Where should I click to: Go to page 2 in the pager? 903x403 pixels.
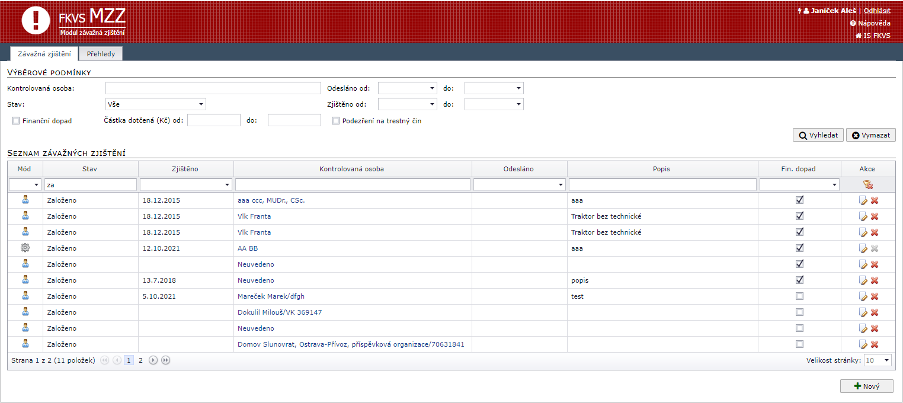click(140, 360)
